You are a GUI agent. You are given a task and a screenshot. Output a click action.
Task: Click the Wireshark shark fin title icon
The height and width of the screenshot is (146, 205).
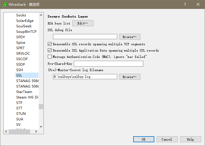tap(5, 4)
